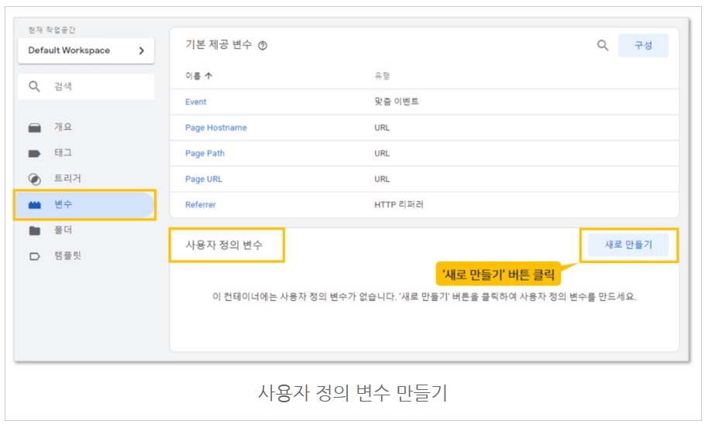Image resolution: width=705 pixels, height=424 pixels.
Task: Click URL type cell in Page URL row
Action: pyautogui.click(x=382, y=179)
